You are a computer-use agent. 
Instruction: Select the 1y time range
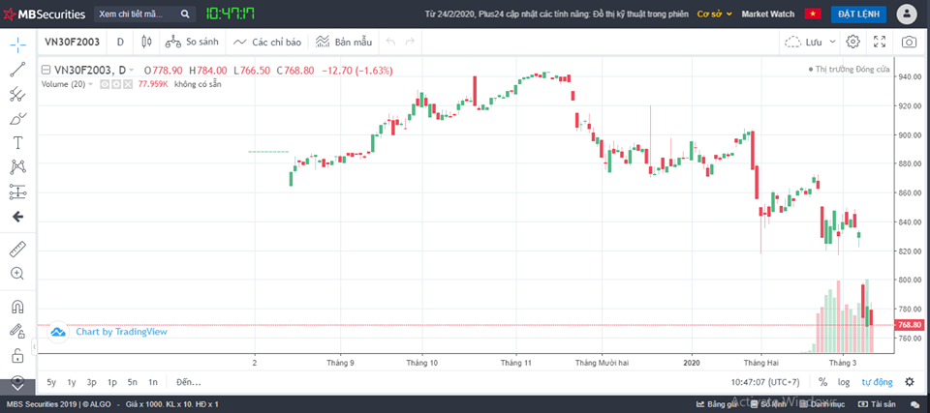71,382
